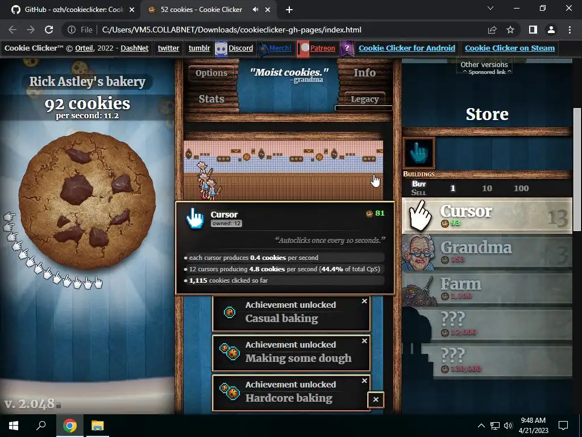The width and height of the screenshot is (582, 437).
Task: Rename Rick Astley's bakery
Action: (87, 81)
